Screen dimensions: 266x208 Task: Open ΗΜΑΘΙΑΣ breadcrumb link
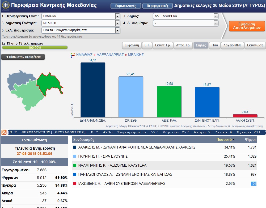pos(84,55)
